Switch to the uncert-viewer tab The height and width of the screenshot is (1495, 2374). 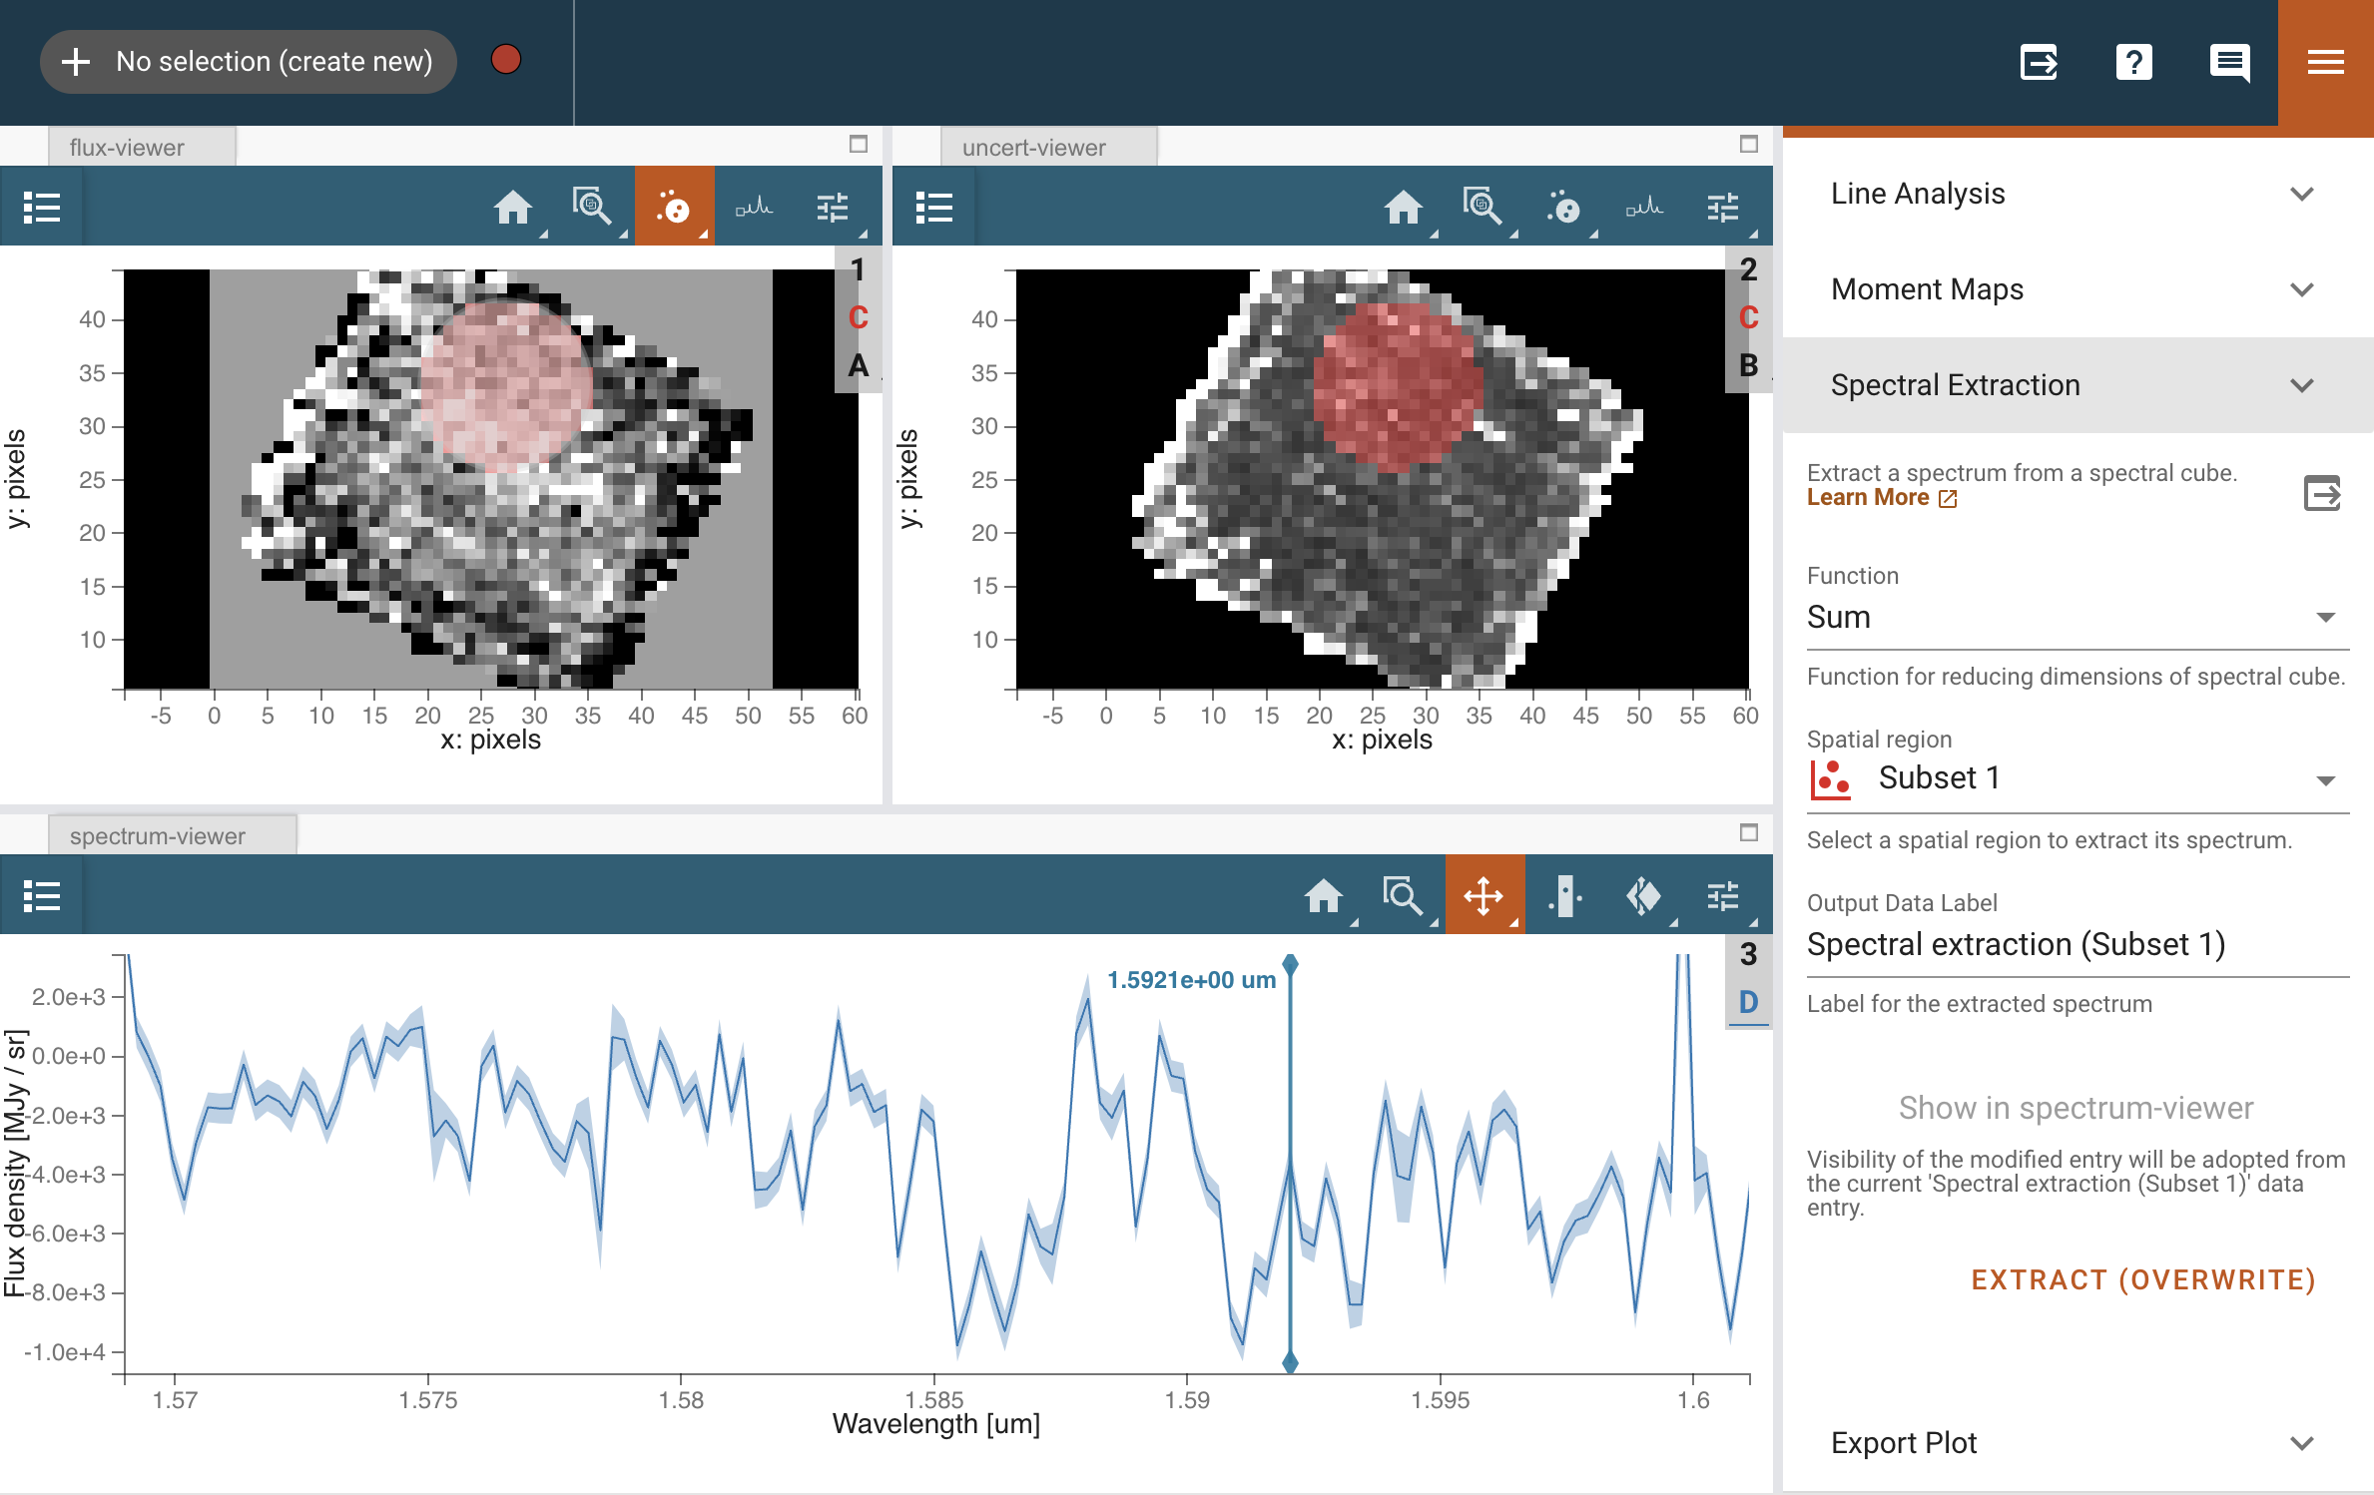point(1033,146)
